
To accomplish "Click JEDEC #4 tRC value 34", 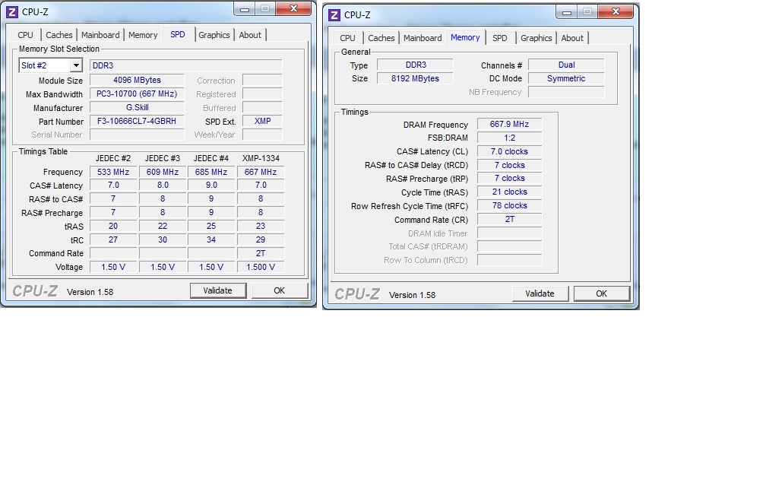I will click(x=211, y=239).
